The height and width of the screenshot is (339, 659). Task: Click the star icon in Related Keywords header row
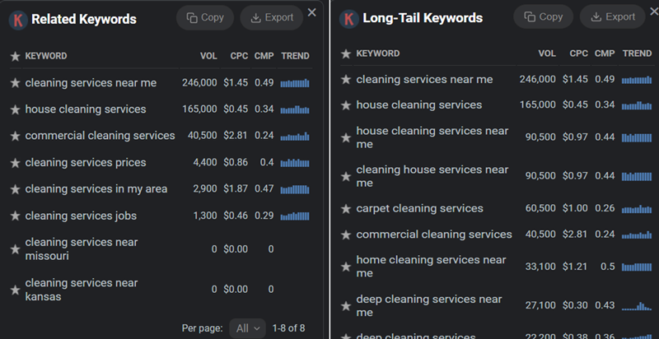[14, 57]
